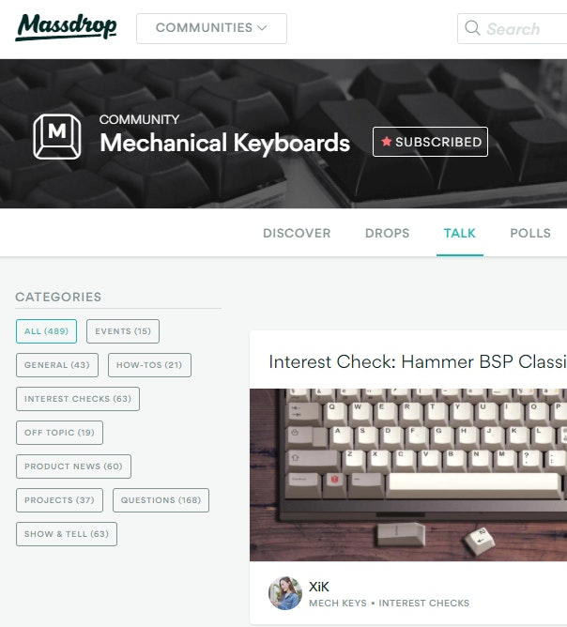Switch to the Drops tab

click(x=387, y=233)
